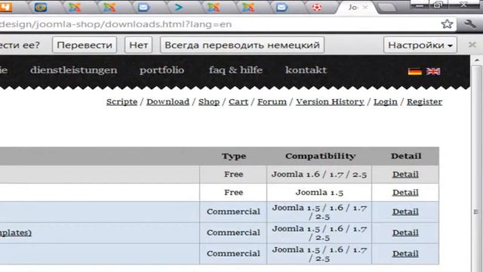Viewport: 483px width, 272px height.
Task: Open the faq & hilfe menu item
Action: (235, 70)
